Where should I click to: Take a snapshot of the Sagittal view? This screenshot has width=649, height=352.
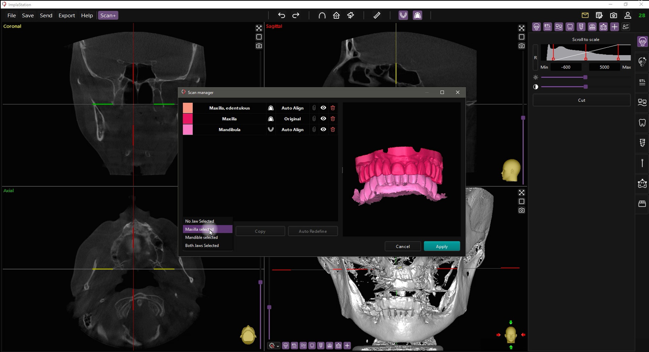coord(522,46)
